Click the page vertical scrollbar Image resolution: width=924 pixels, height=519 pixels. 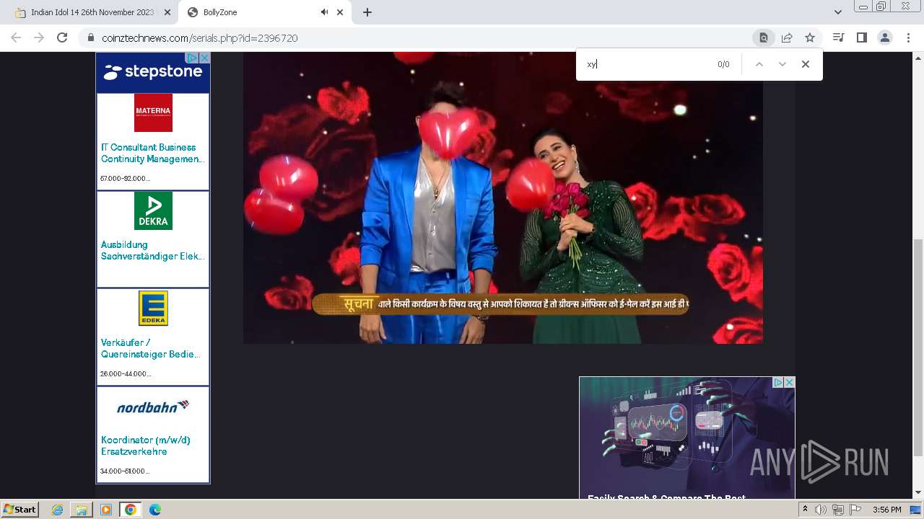point(918,346)
